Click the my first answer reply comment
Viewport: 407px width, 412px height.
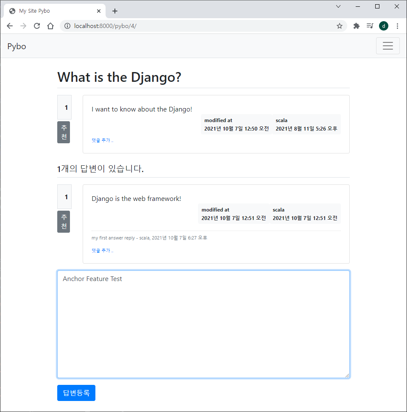click(149, 238)
